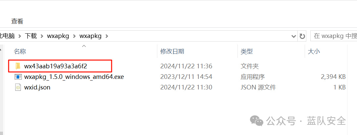The height and width of the screenshot is (135, 357).
Task: Sort files by 修改日期 column header
Action: point(172,51)
